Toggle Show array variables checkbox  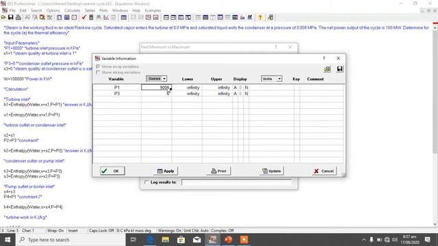click(98, 67)
